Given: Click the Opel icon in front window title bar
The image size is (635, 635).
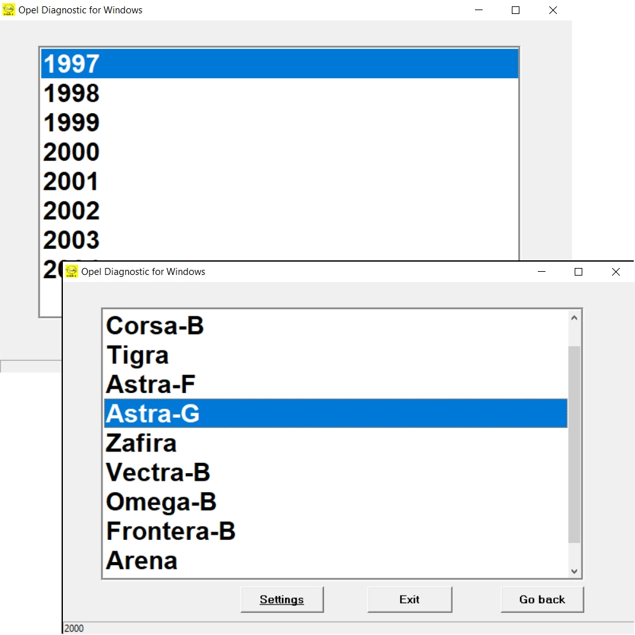Looking at the screenshot, I should tap(71, 272).
